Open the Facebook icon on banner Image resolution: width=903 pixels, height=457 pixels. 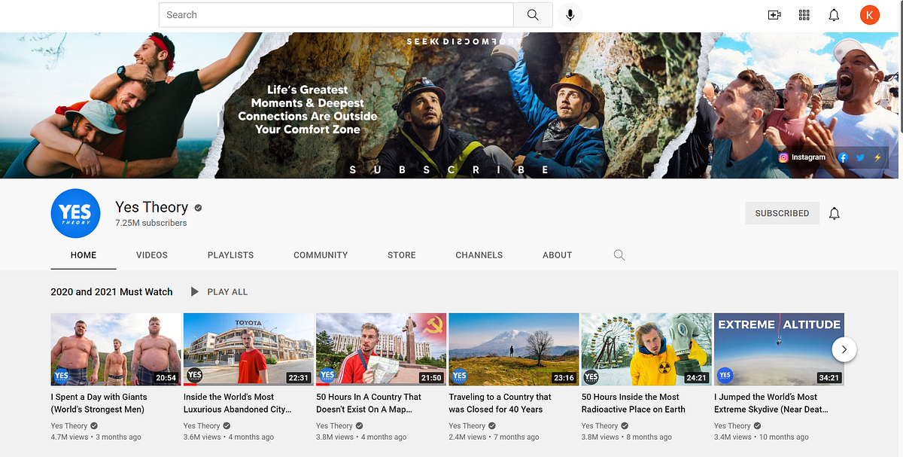843,157
